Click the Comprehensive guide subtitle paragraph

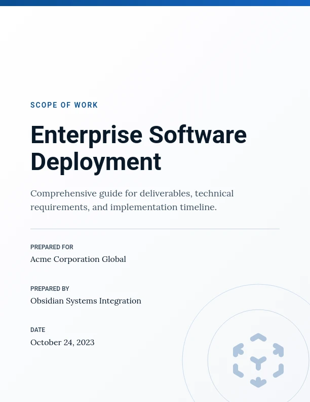click(x=132, y=200)
